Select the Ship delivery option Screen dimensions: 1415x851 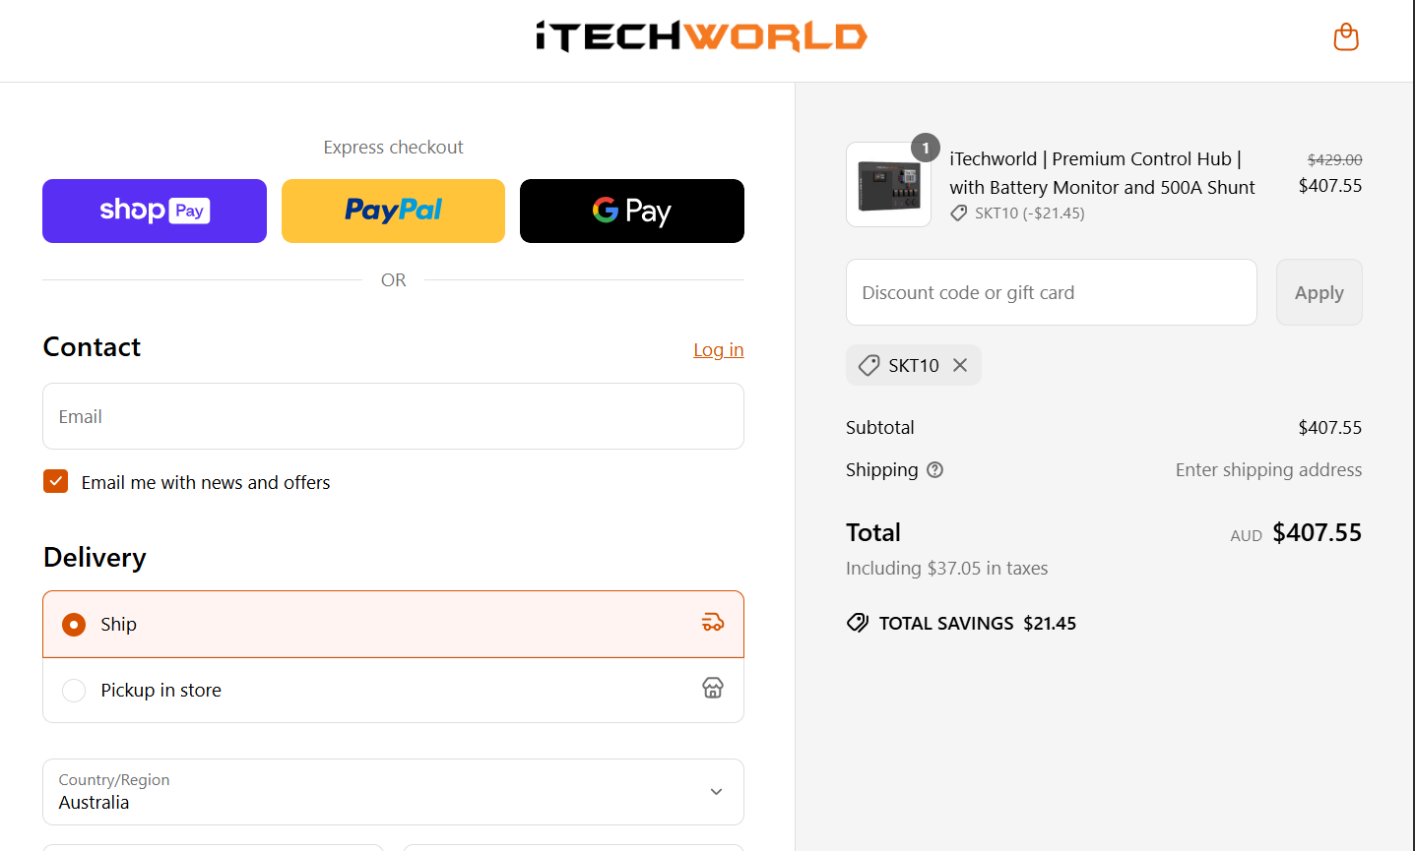[73, 624]
